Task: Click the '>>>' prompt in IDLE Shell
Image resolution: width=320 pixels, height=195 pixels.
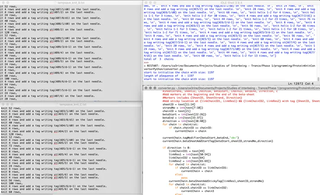Action: 146,62
